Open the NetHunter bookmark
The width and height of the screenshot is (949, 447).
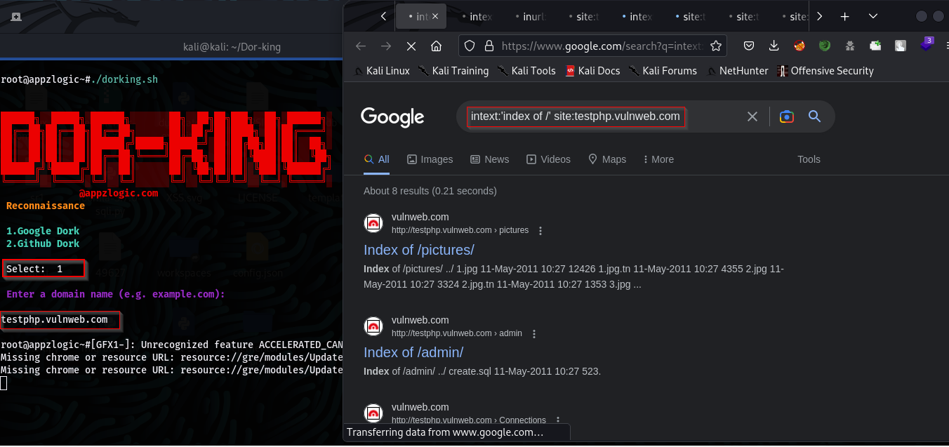click(x=738, y=71)
